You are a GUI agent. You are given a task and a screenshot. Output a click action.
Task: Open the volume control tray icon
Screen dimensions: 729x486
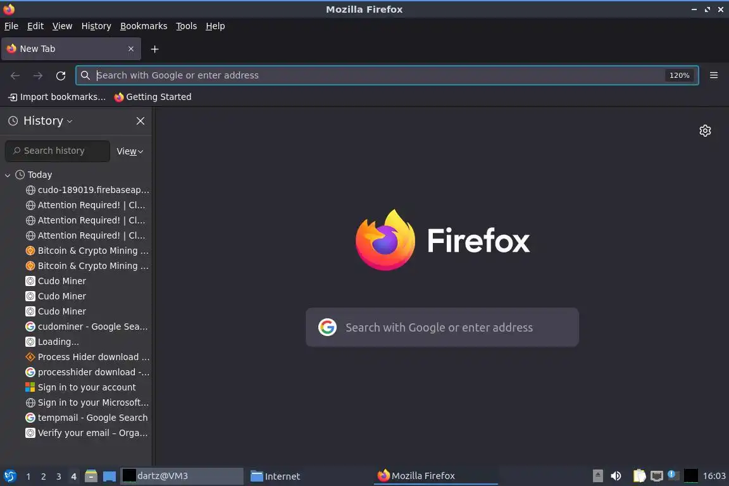pyautogui.click(x=616, y=476)
